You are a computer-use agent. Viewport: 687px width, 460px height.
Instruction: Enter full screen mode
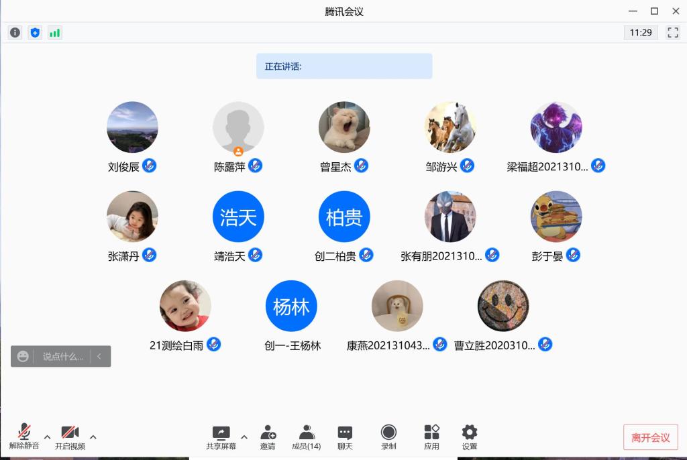pos(672,32)
